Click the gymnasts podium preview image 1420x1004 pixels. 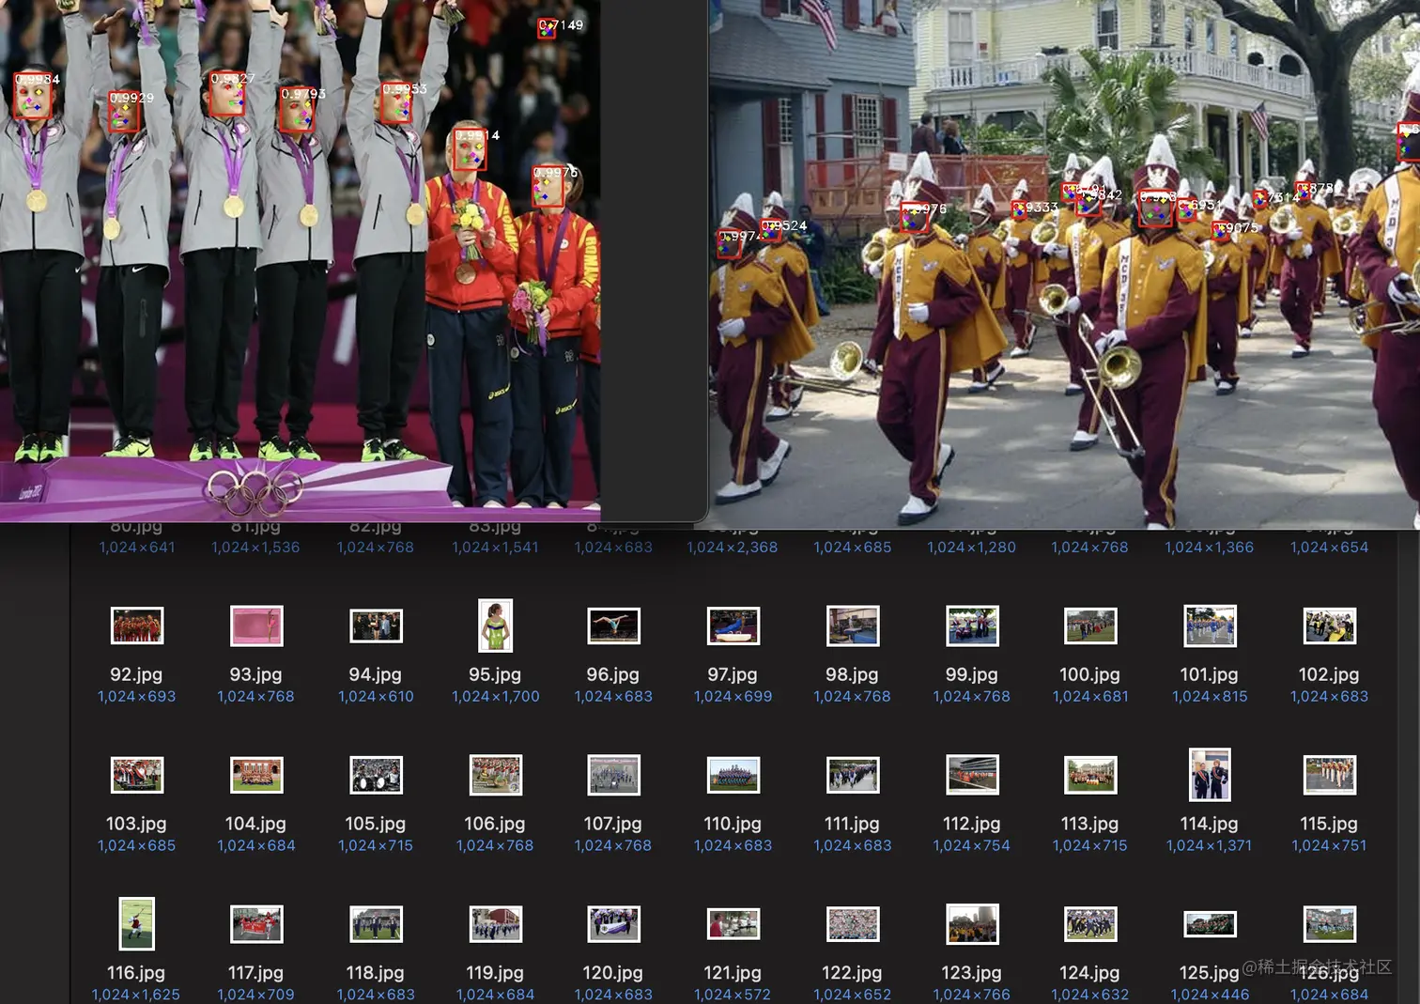point(301,260)
